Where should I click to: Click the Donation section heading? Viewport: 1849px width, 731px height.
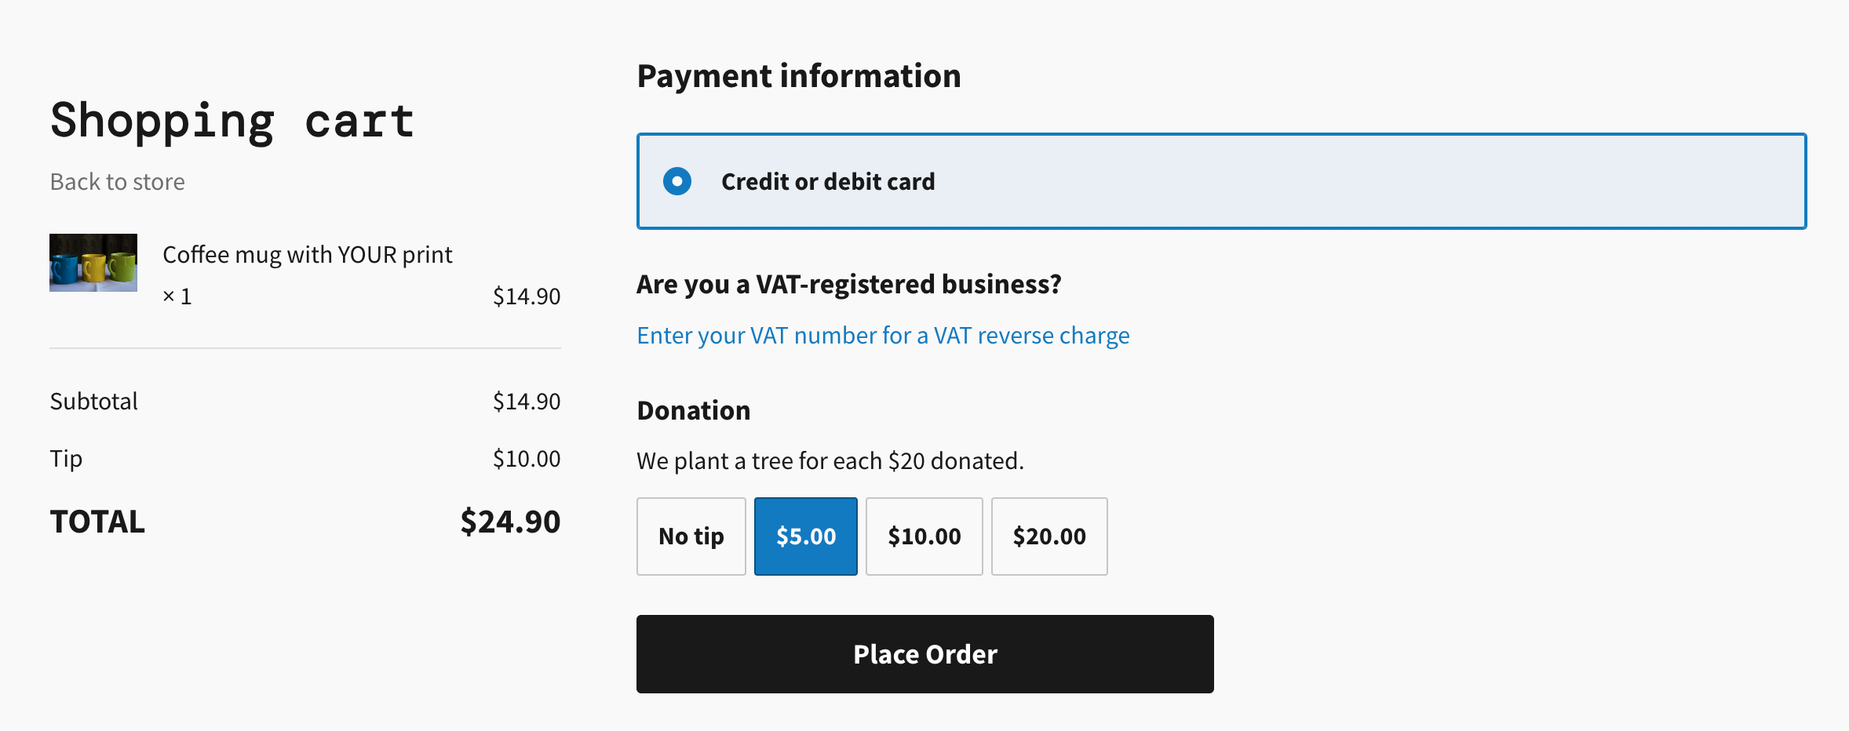[694, 411]
